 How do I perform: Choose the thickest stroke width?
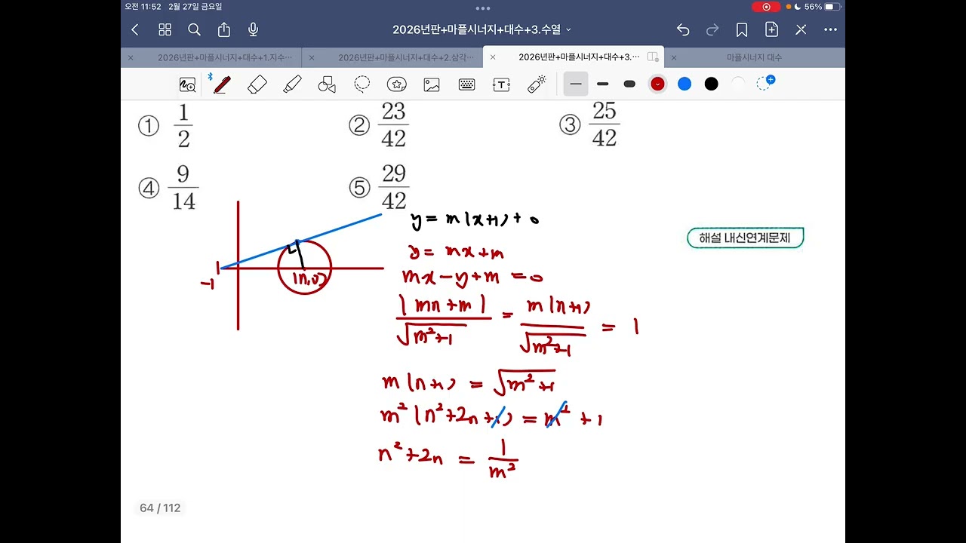tap(629, 84)
